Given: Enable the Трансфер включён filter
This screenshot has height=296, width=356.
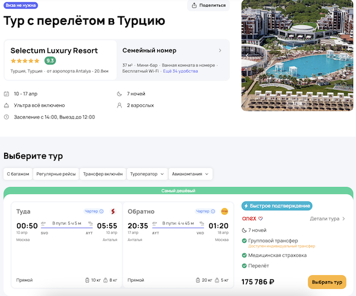Looking at the screenshot, I should point(103,174).
